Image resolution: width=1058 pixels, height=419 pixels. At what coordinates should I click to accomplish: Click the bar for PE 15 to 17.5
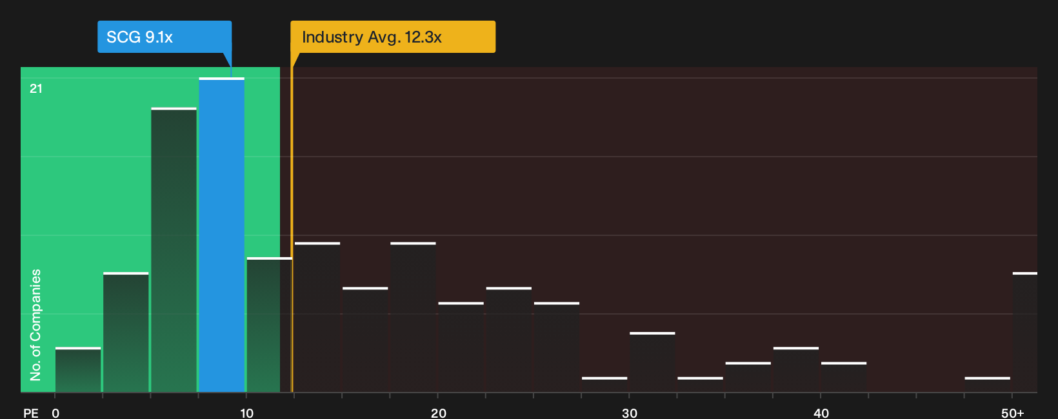tap(365, 340)
